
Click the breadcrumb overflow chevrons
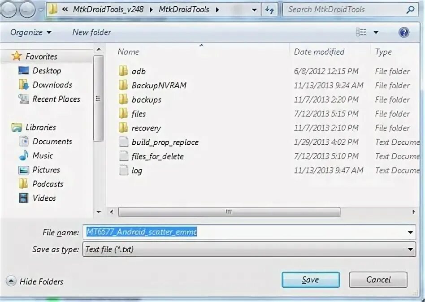(65, 9)
